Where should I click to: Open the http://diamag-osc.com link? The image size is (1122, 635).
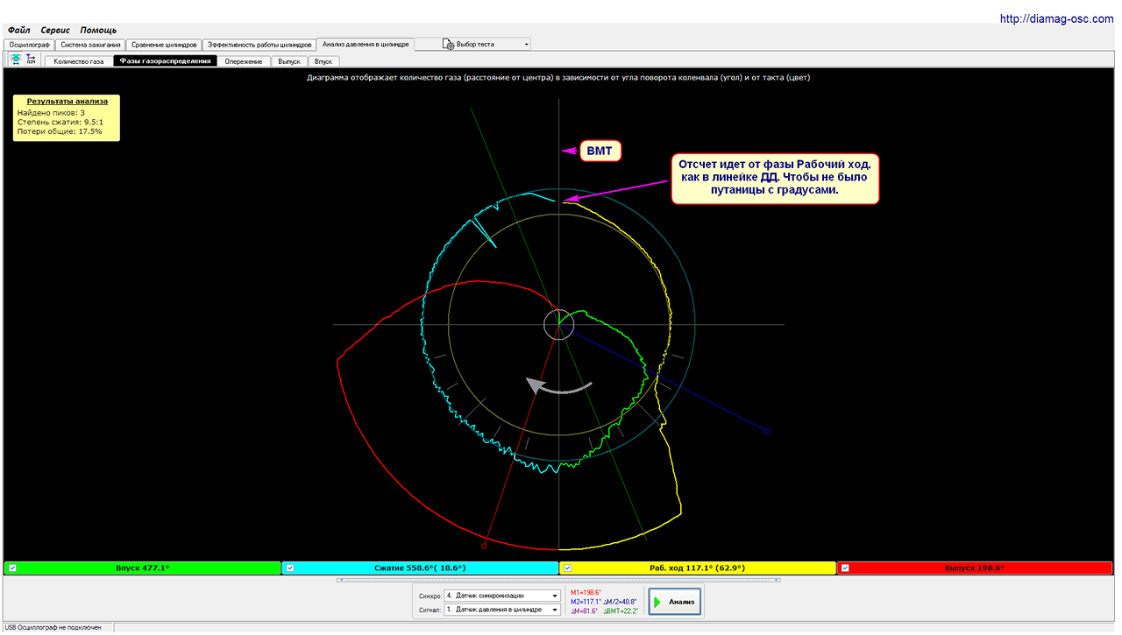[1056, 18]
